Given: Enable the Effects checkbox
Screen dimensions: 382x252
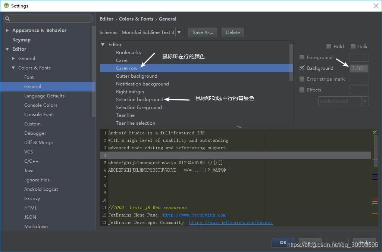Looking at the screenshot, I should pos(302,90).
